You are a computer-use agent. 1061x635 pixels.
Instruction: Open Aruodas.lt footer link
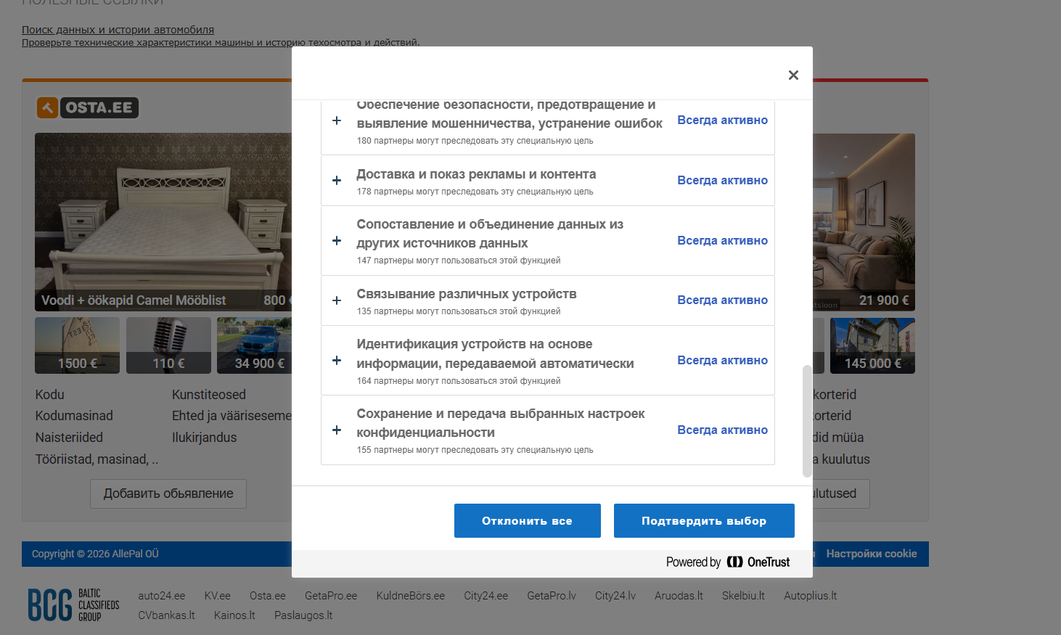coord(679,596)
